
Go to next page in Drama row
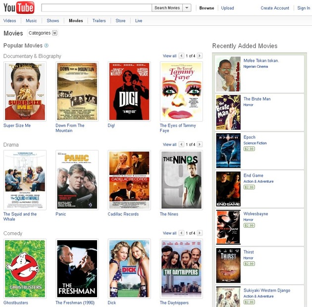click(x=200, y=144)
